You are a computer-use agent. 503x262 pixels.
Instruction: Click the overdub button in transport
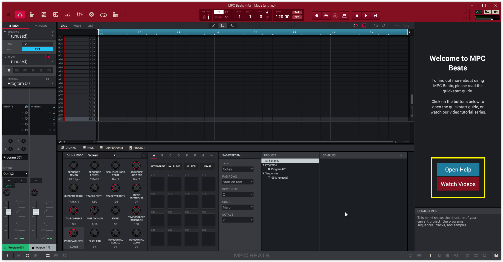(x=326, y=16)
